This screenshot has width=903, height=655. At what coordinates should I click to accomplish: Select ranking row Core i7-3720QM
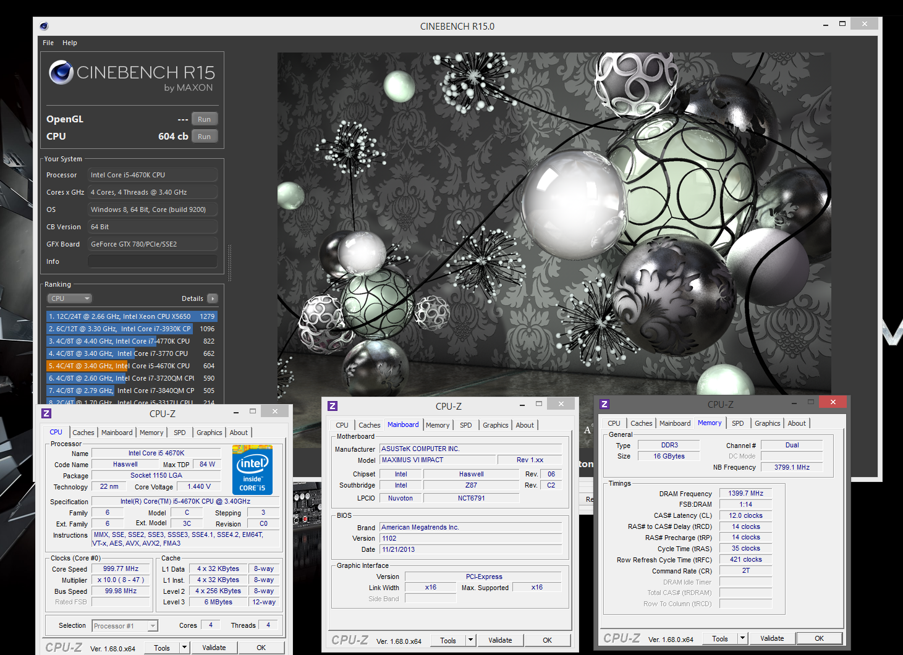tap(132, 378)
